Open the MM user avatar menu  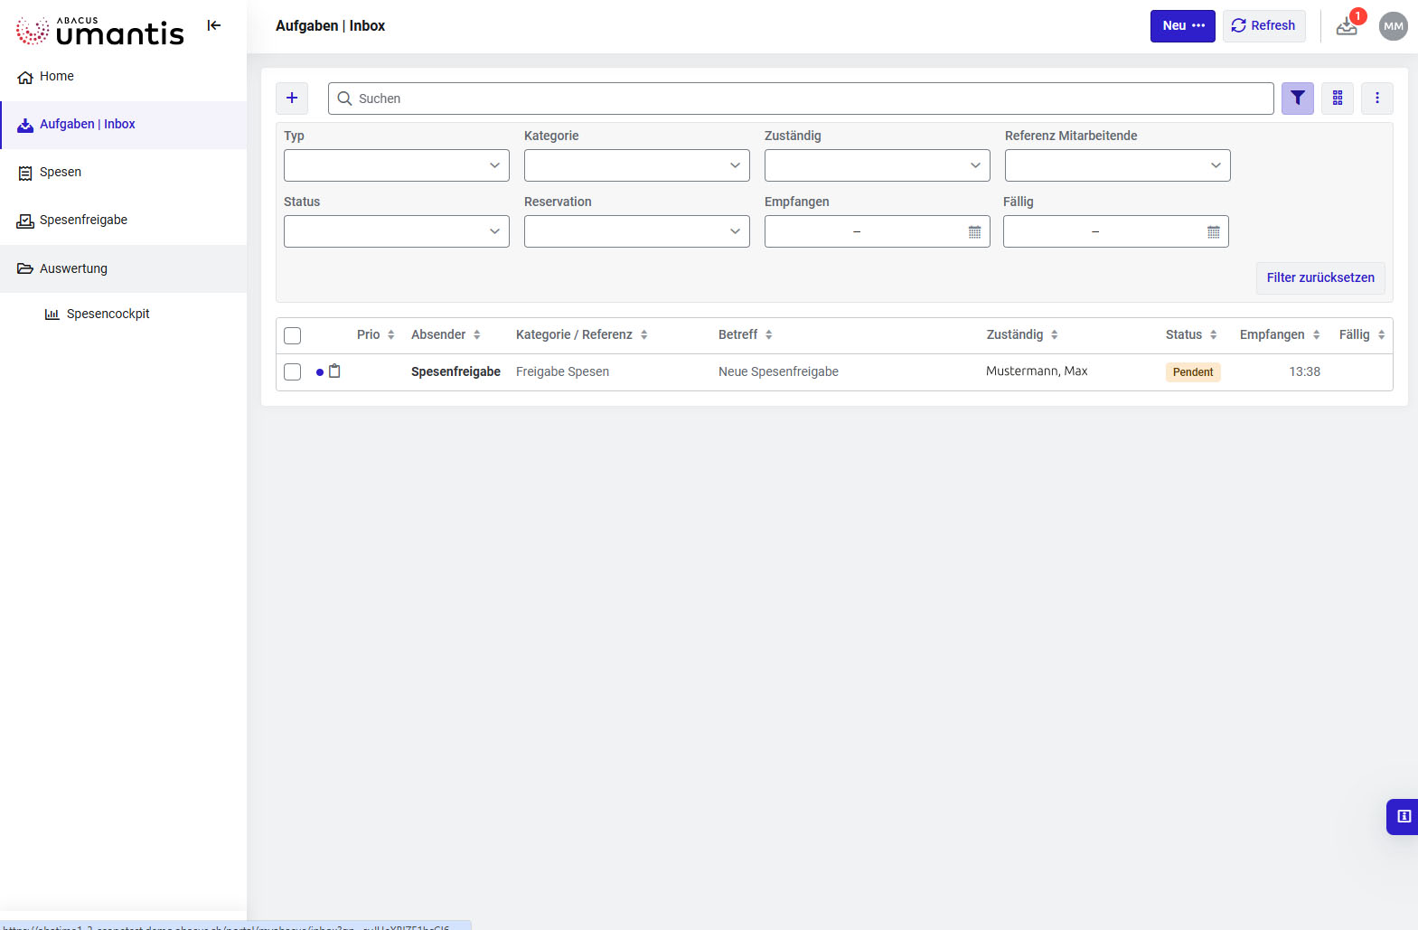pyautogui.click(x=1393, y=26)
